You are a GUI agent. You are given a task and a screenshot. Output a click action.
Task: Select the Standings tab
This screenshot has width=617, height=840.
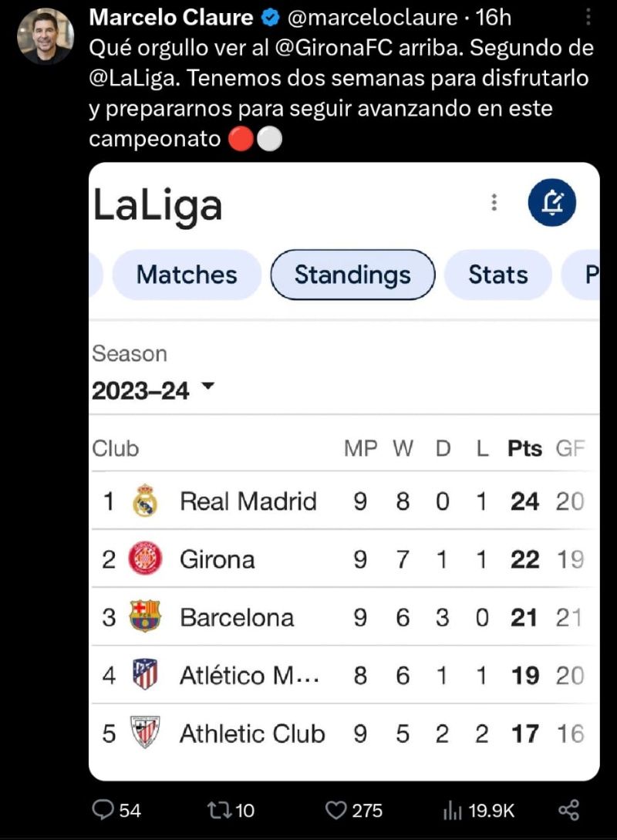[x=352, y=275]
